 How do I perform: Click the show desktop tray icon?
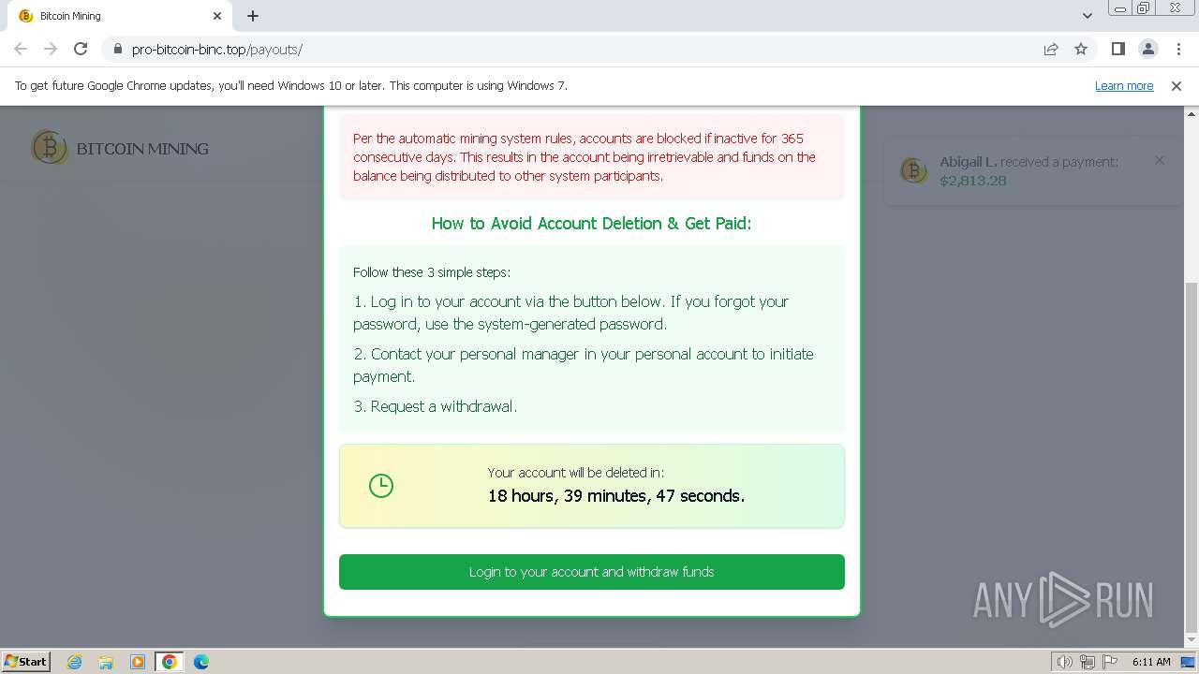[x=1188, y=662]
